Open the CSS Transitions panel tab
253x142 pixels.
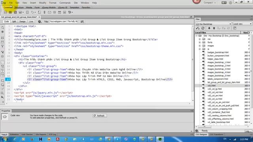(x=216, y=135)
